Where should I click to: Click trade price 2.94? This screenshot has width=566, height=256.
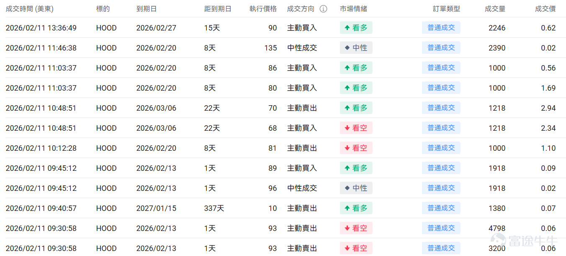click(x=548, y=108)
